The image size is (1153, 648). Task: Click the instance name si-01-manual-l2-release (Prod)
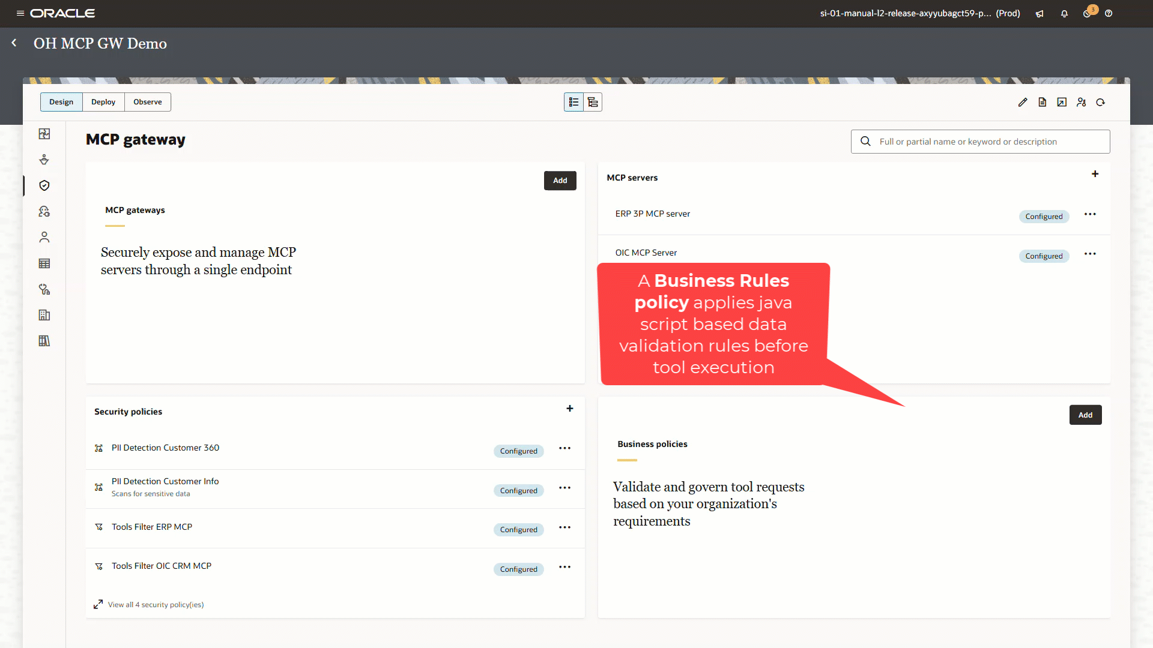(920, 13)
